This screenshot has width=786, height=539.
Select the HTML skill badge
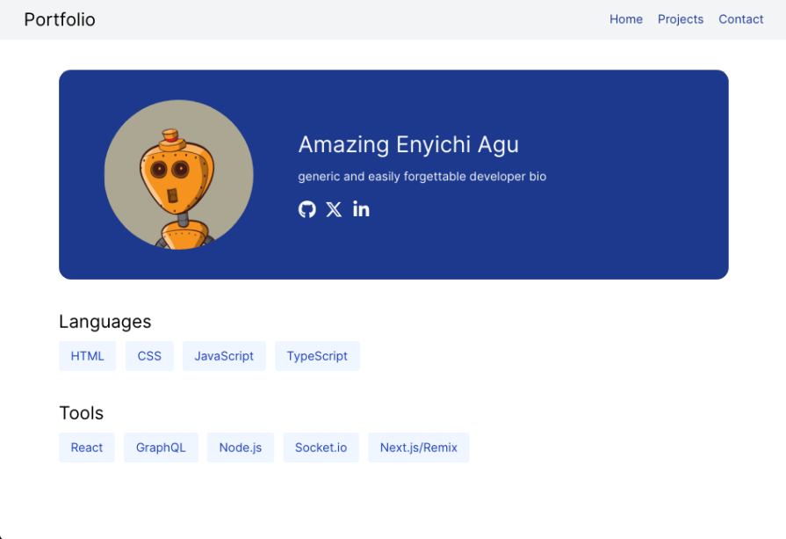click(x=87, y=355)
